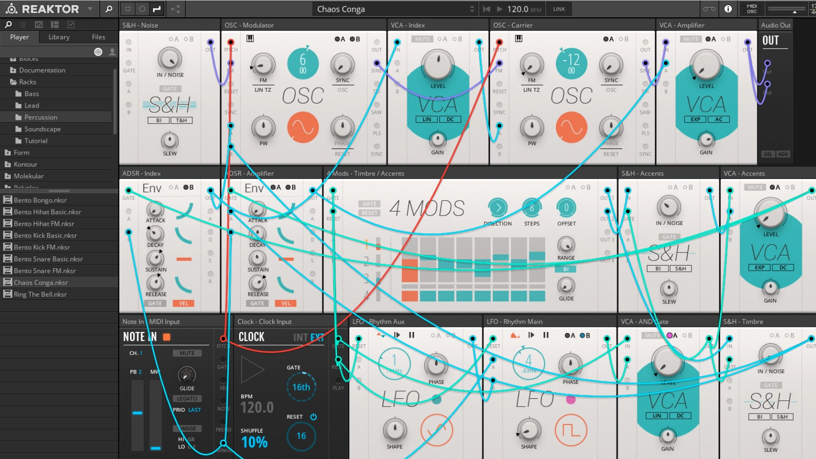Image resolution: width=816 pixels, height=459 pixels.
Task: Select the cable routing icon in the toolbar
Action: click(157, 9)
